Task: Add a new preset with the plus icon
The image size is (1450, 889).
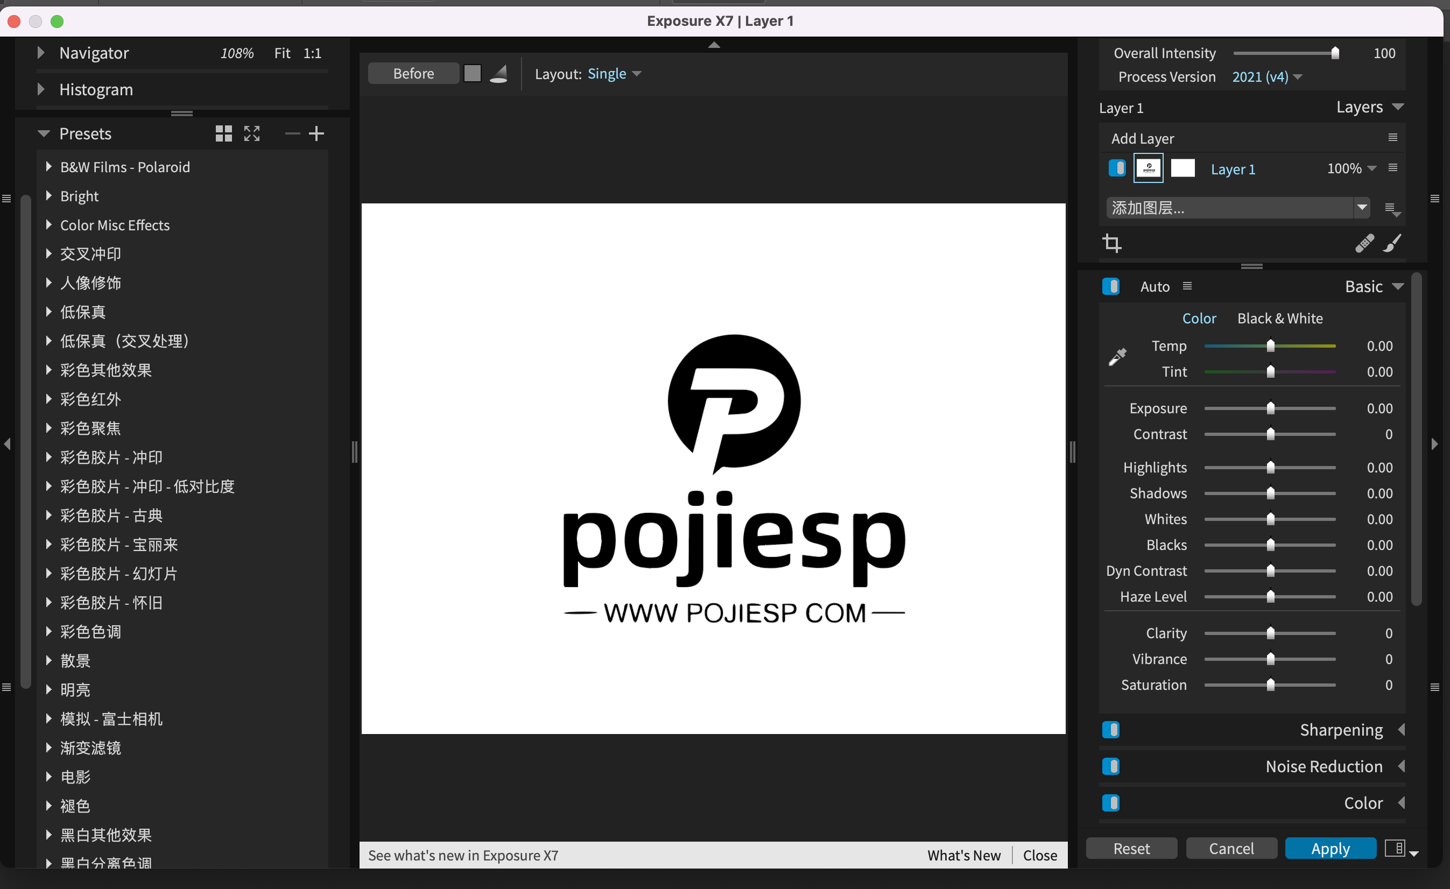Action: pyautogui.click(x=317, y=133)
